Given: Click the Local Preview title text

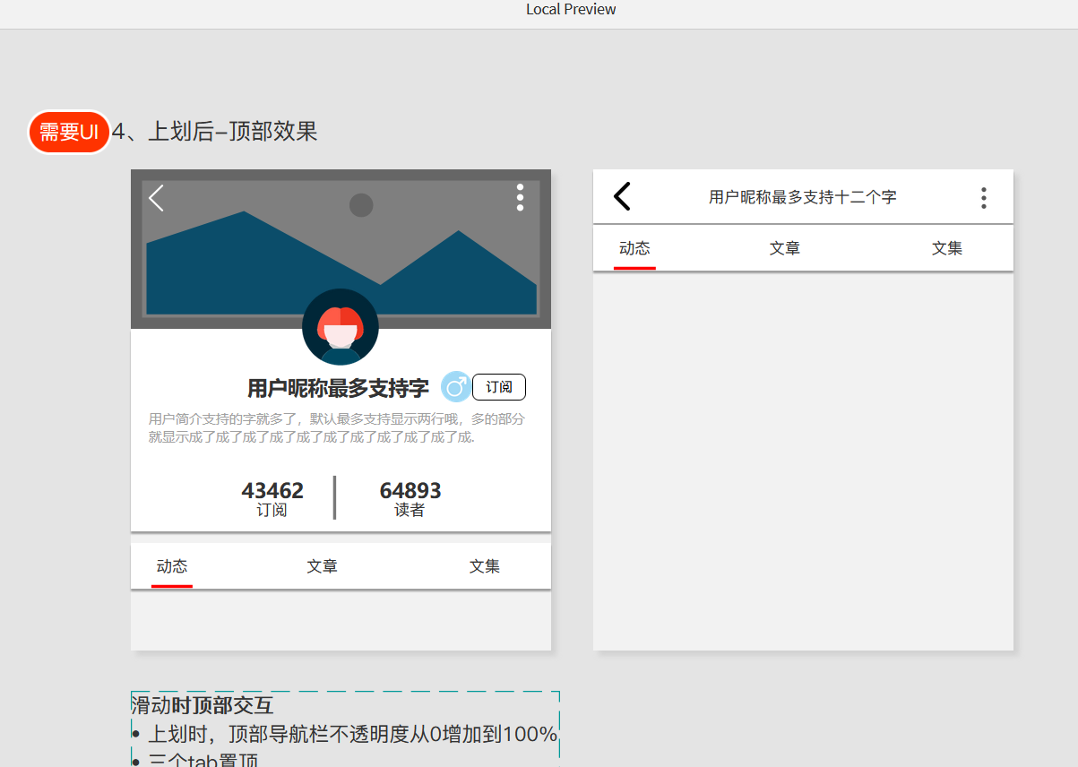Looking at the screenshot, I should coord(571,9).
